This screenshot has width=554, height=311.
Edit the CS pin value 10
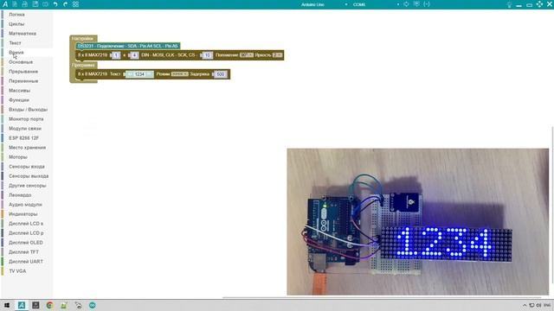coord(208,55)
